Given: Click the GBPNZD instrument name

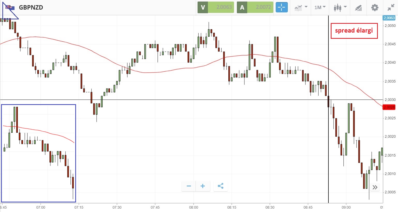Looking at the screenshot, I should (x=31, y=7).
